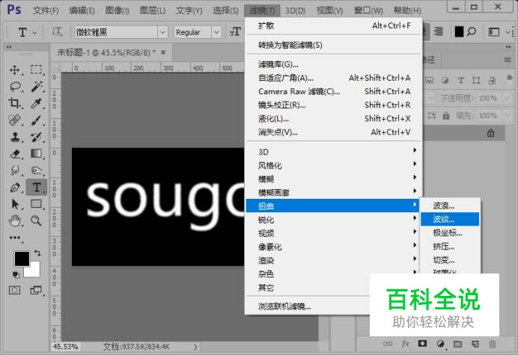Select the Rectangle shape tool
This screenshot has width=518, height=355.
tap(37, 204)
